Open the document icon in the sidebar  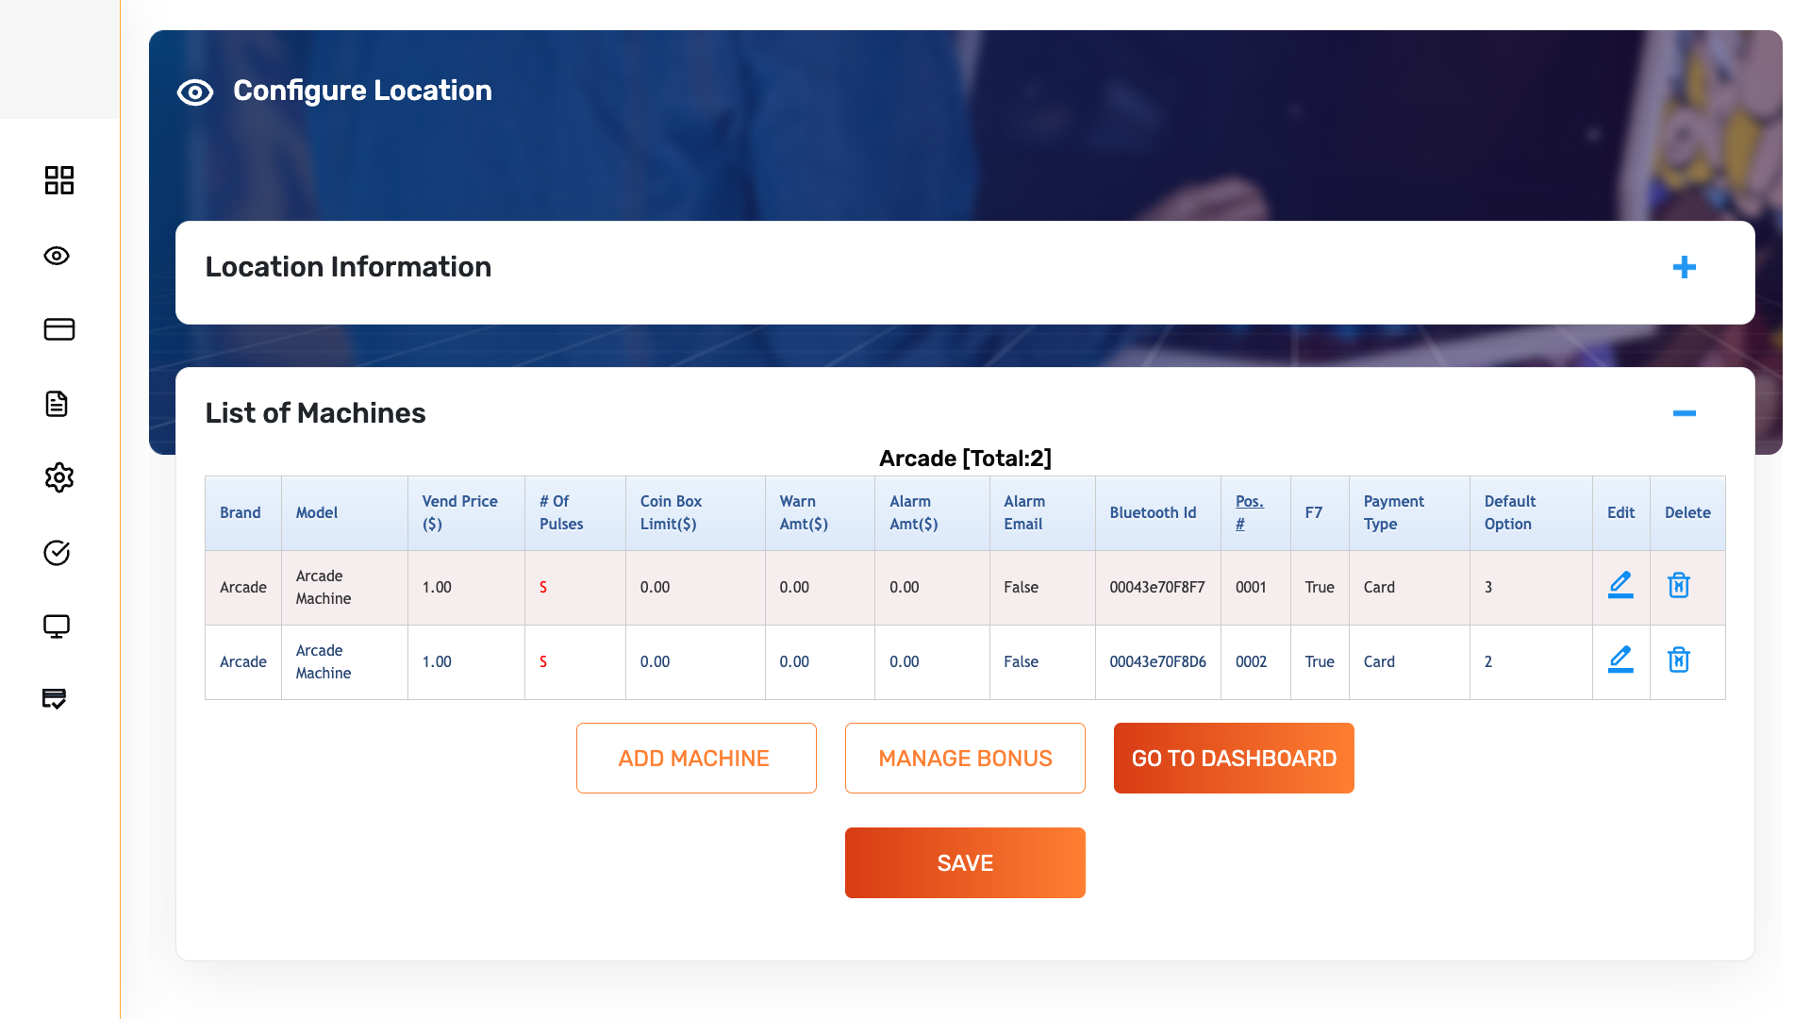pyautogui.click(x=57, y=404)
